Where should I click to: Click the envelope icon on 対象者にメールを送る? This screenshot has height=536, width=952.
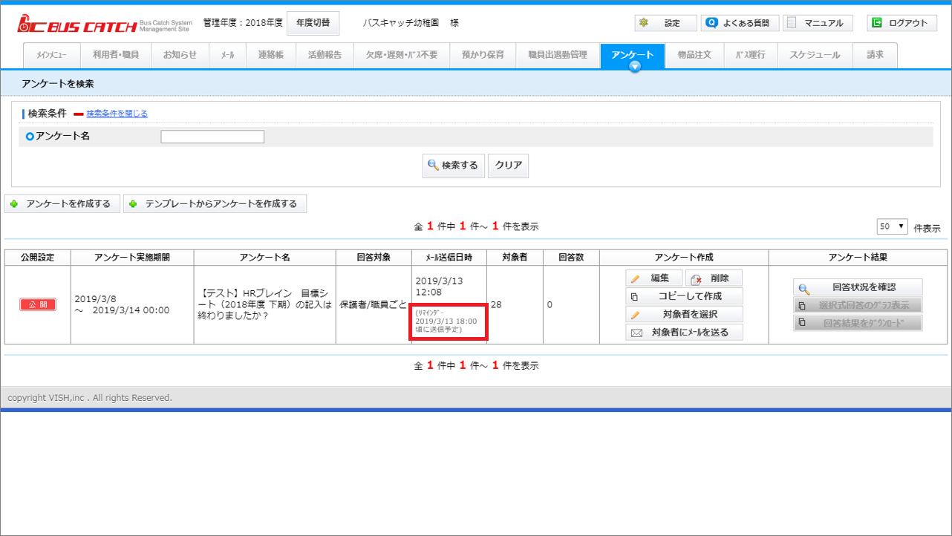tap(636, 333)
